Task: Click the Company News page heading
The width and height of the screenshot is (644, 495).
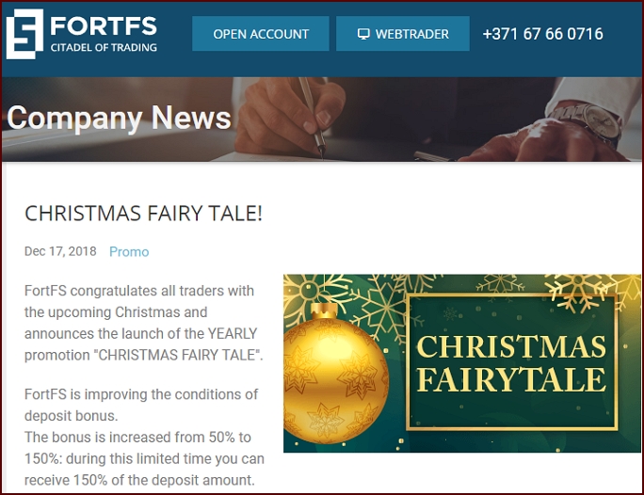Action: [120, 118]
